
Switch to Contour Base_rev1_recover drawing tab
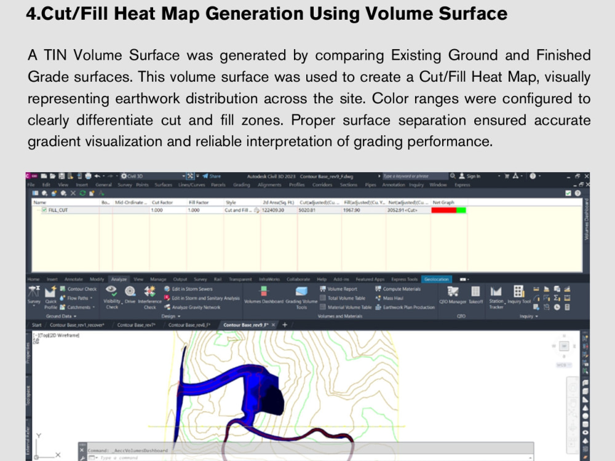click(77, 325)
